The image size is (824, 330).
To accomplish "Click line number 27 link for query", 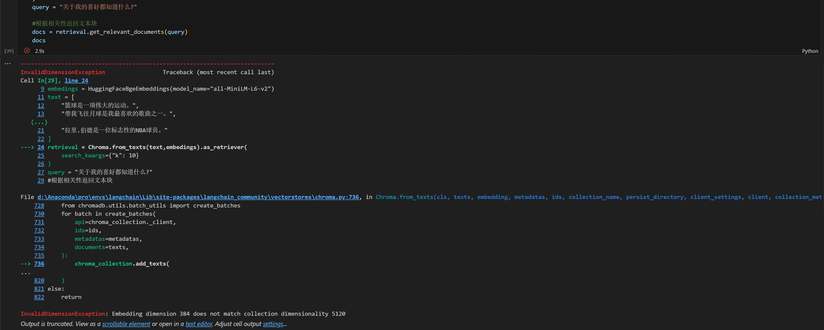I will coord(41,172).
